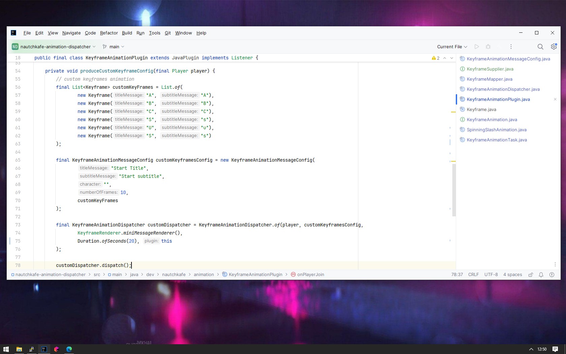Click the yellow warning stripe marker near line 65
This screenshot has width=566, height=354.
click(453, 161)
